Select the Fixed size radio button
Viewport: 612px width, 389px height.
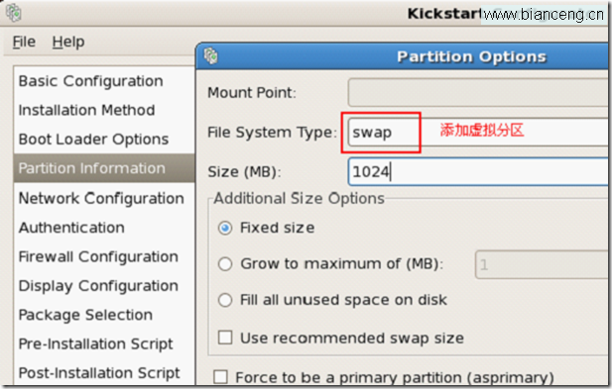point(225,228)
